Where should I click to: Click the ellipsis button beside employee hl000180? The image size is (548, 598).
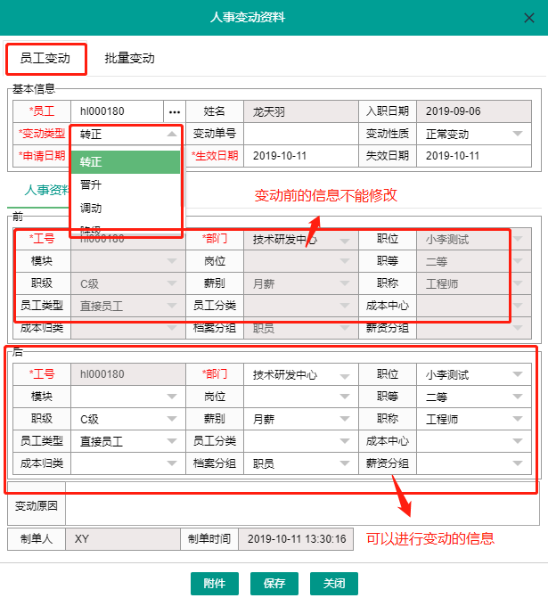[174, 111]
